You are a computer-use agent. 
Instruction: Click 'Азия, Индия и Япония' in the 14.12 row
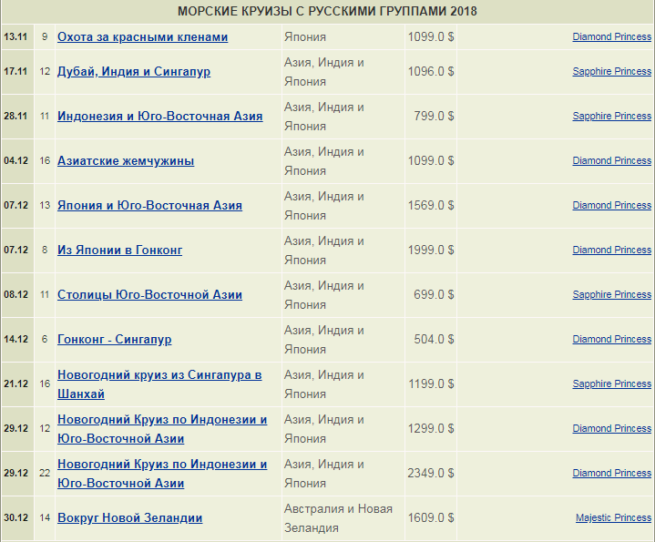pos(324,340)
